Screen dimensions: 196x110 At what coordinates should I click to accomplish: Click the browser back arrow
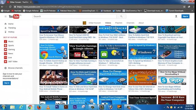click(2, 7)
